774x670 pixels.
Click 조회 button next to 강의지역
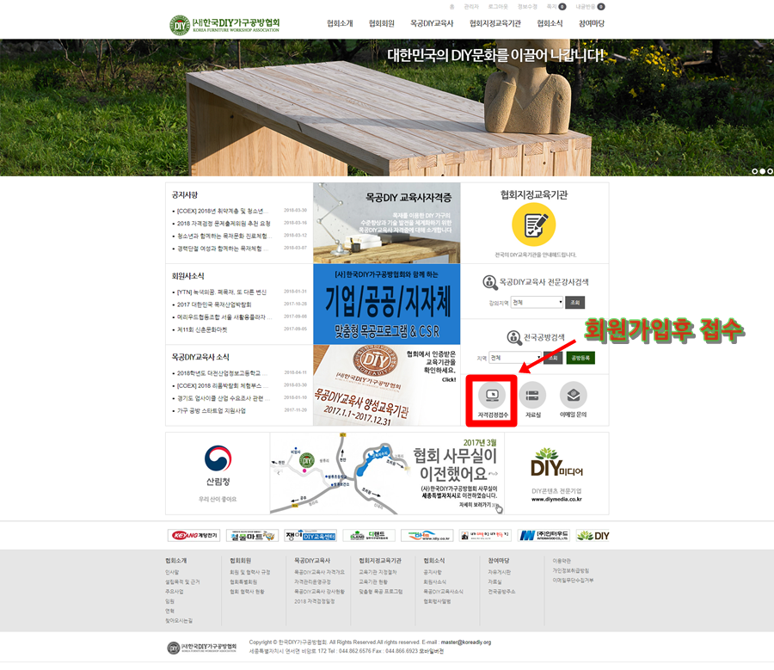(575, 303)
